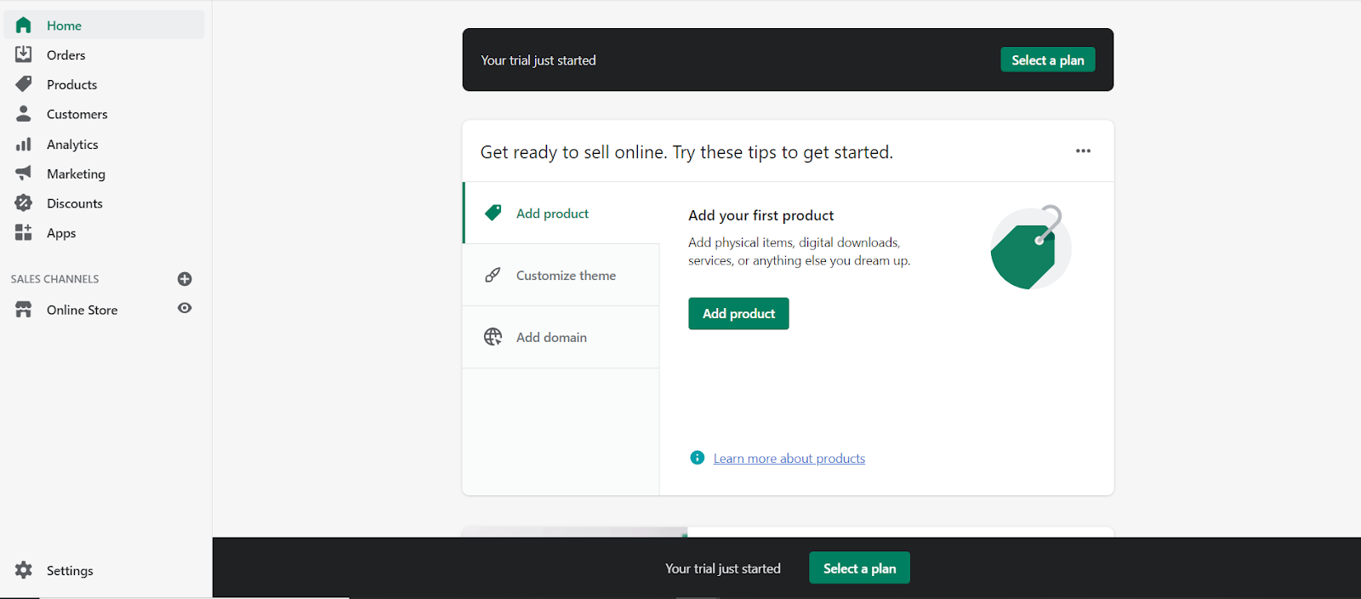
Task: Click the Online Store storefront icon
Action: pyautogui.click(x=24, y=310)
